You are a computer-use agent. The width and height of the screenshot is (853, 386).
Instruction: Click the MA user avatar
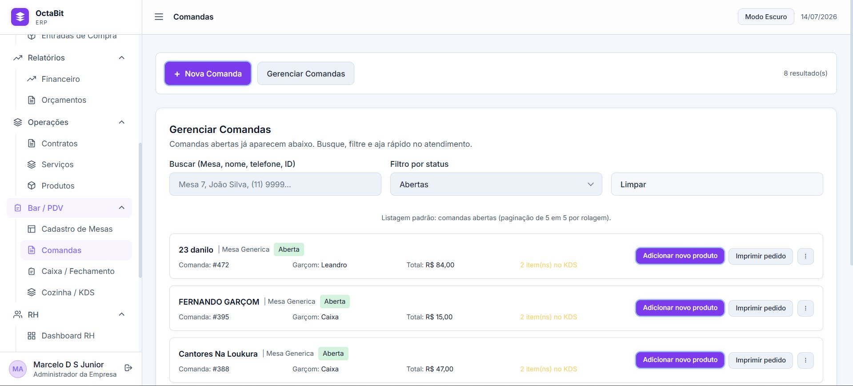click(18, 369)
